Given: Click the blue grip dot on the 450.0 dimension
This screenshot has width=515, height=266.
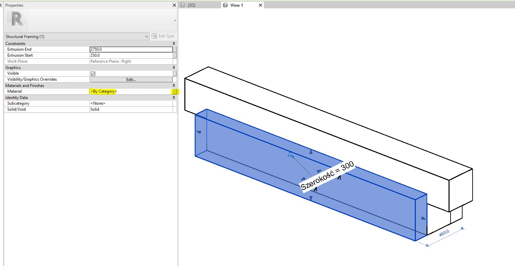Looking at the screenshot, I should [x=462, y=228].
